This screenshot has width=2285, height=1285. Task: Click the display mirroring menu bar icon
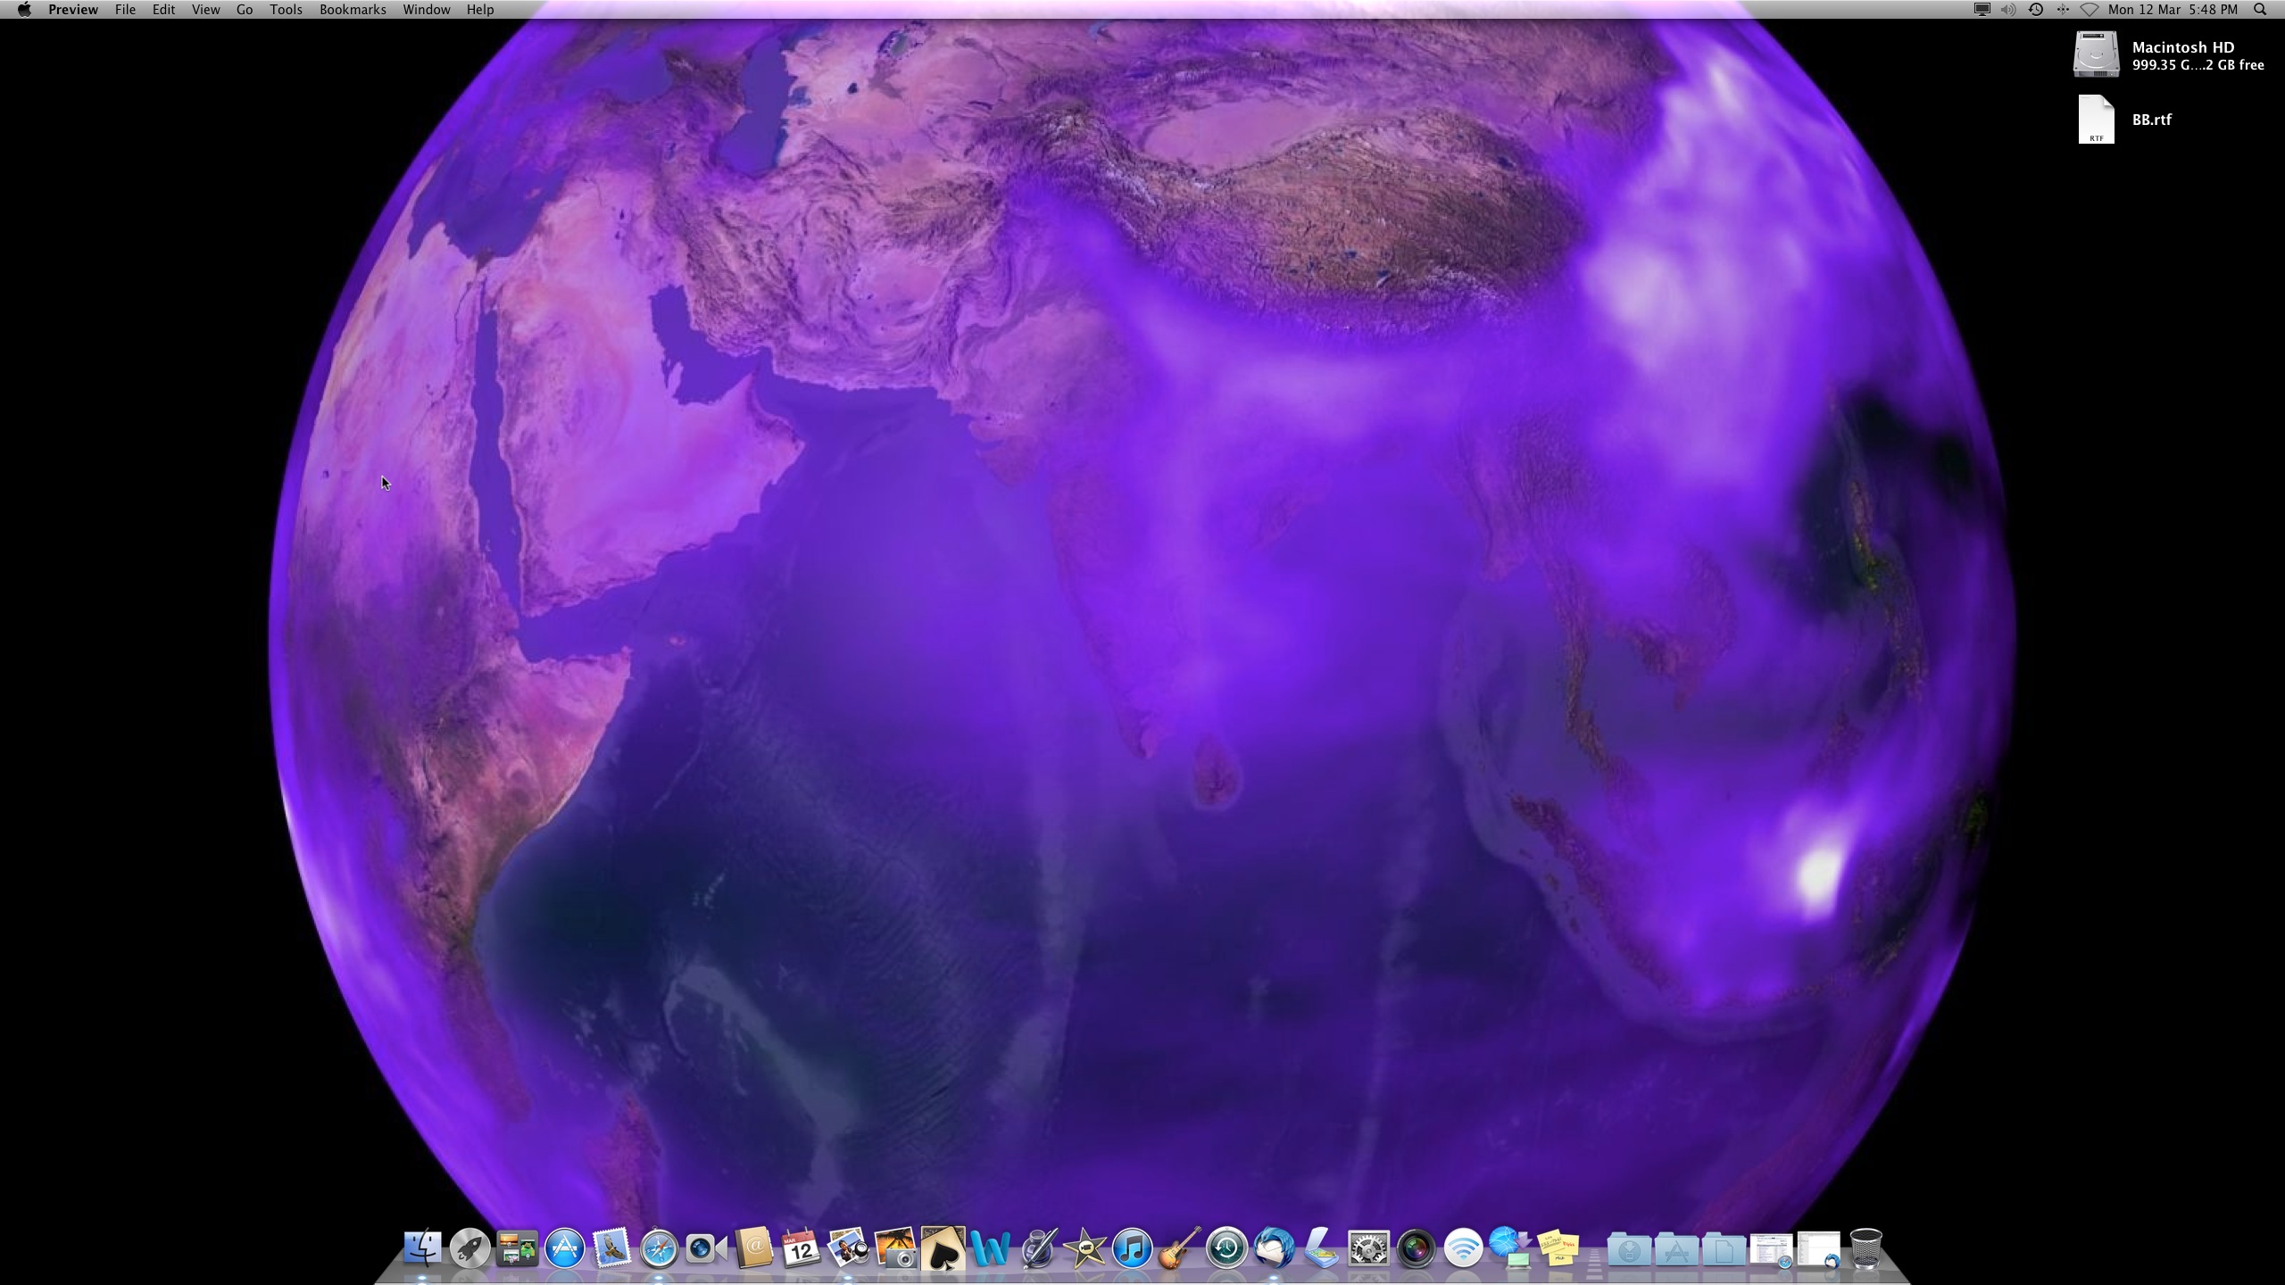click(1982, 10)
